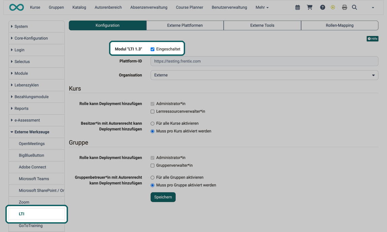This screenshot has width=387, height=232.
Task: Click the OpenOlat infinity logo
Action: click(x=16, y=7)
